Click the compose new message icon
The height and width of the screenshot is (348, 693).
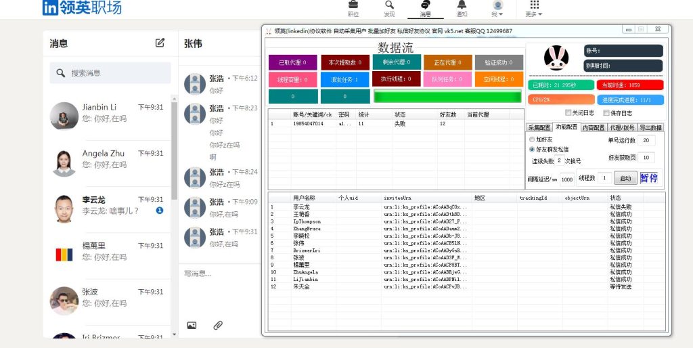pyautogui.click(x=160, y=43)
